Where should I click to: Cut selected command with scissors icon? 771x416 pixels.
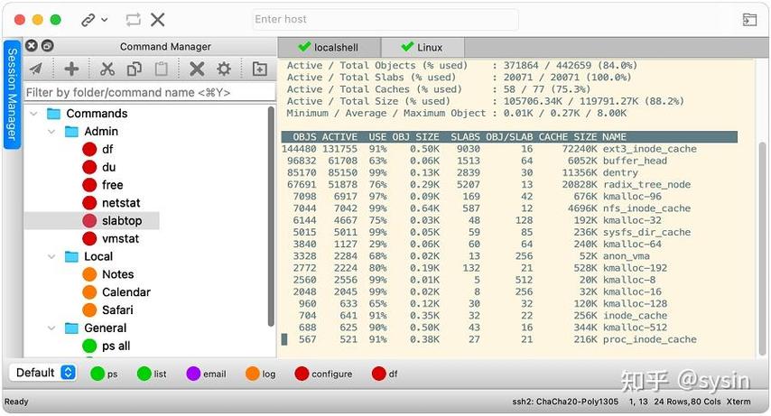(107, 69)
